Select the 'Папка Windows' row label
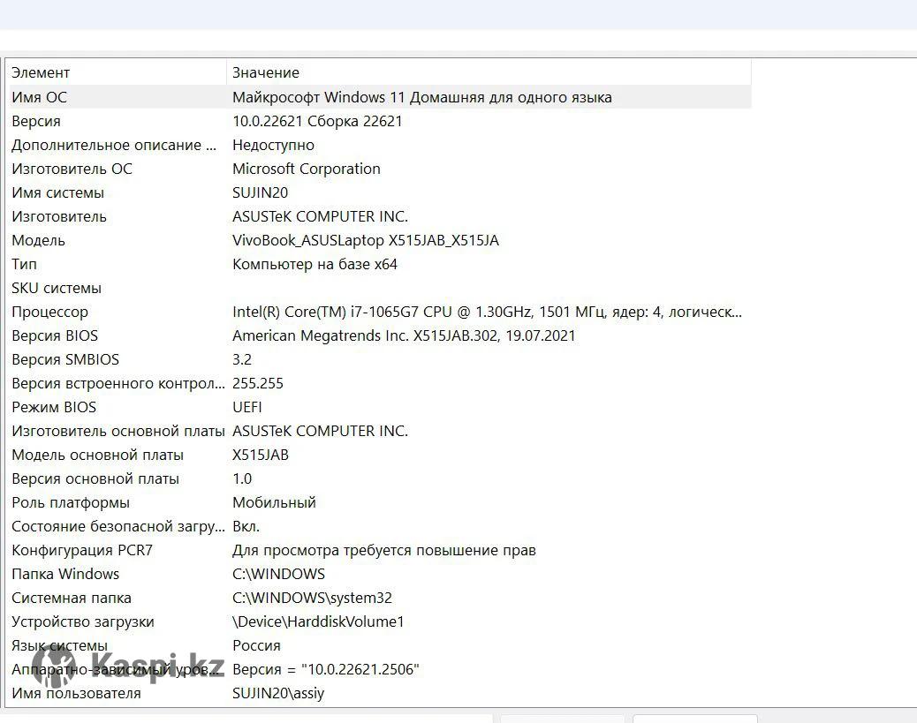Image resolution: width=917 pixels, height=723 pixels. pos(65,574)
